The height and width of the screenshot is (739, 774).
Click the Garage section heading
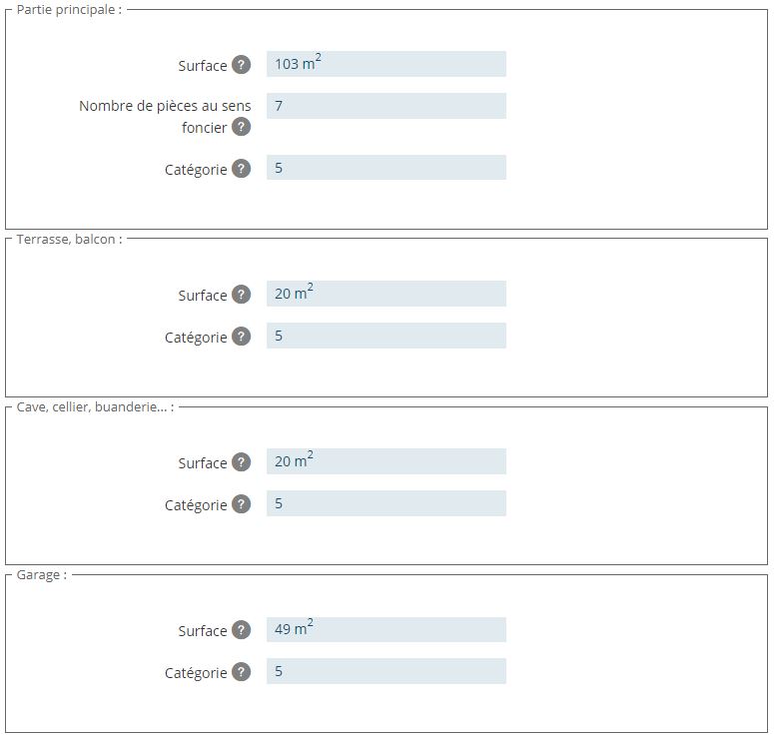[41, 575]
